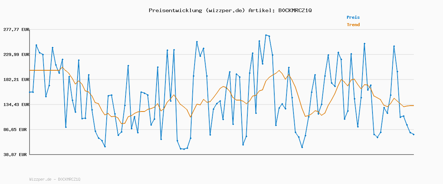Click the right end of the orange trend line

(413, 106)
